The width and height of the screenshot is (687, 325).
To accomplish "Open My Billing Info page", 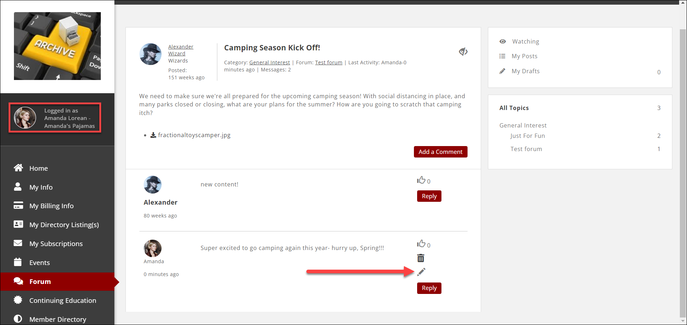I will tap(51, 206).
